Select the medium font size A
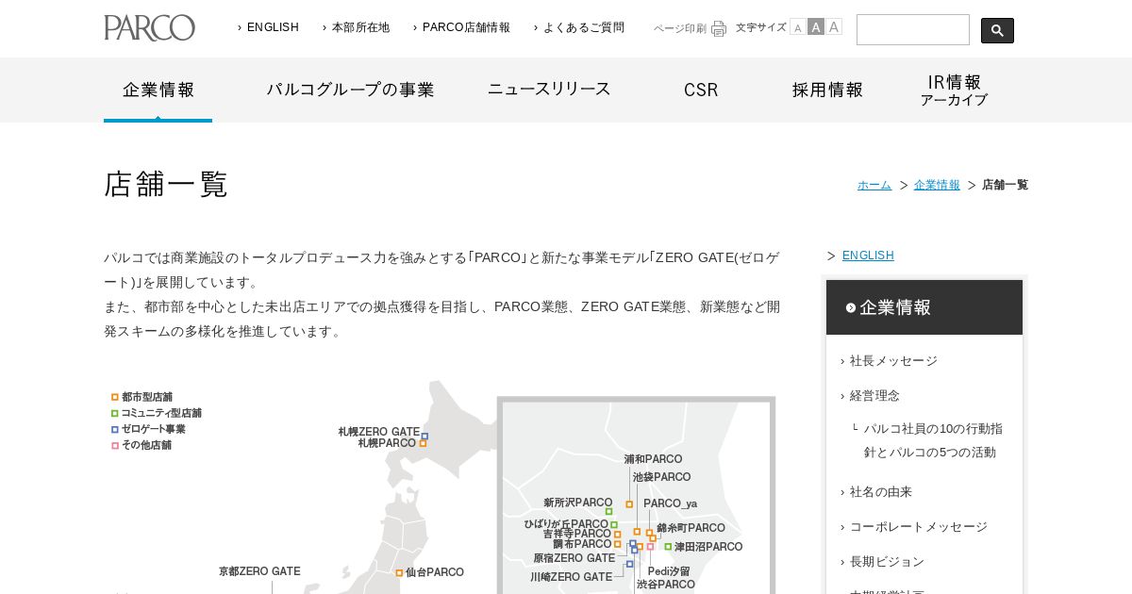Image resolution: width=1132 pixels, height=594 pixels. point(816,27)
